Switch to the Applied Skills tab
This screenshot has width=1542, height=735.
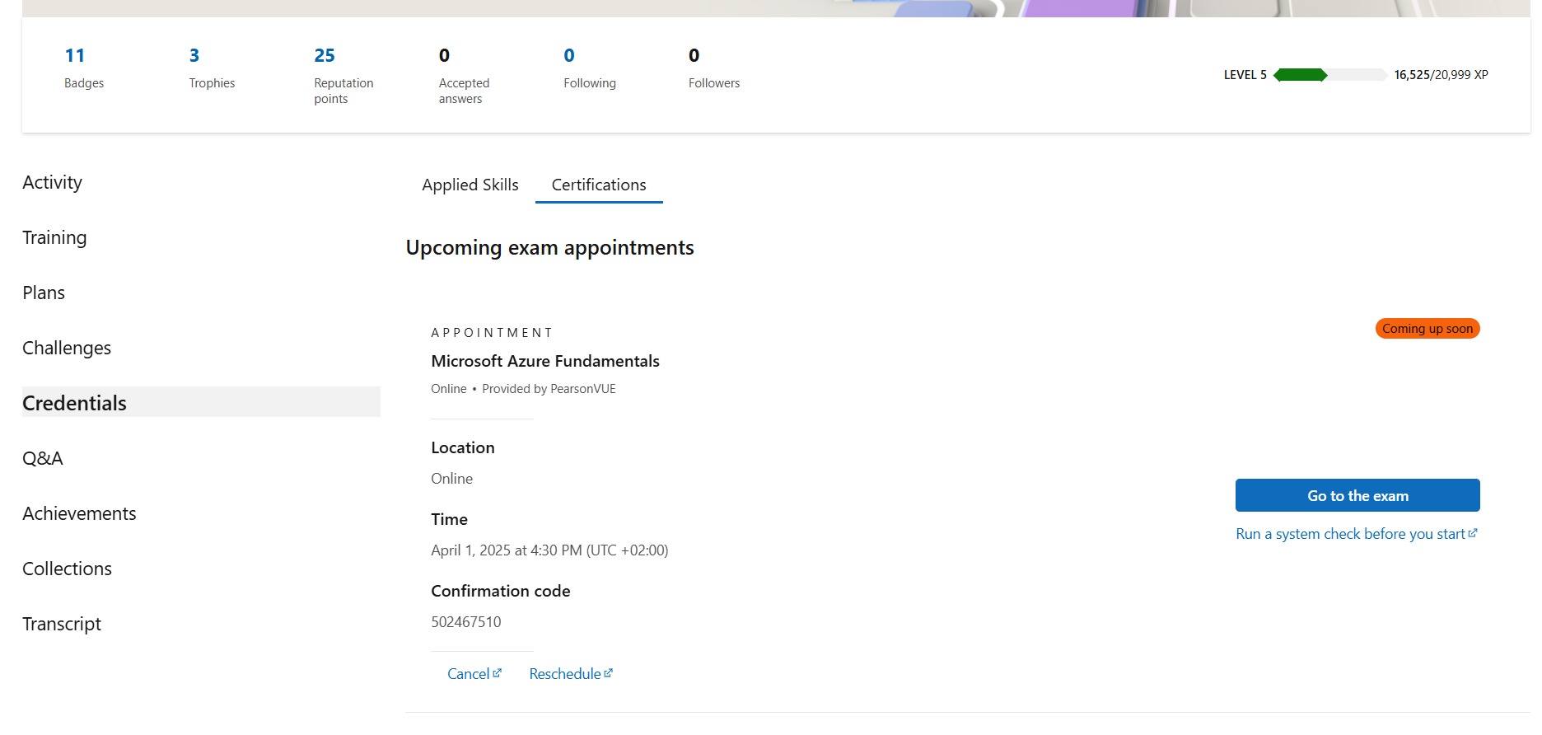tap(470, 185)
